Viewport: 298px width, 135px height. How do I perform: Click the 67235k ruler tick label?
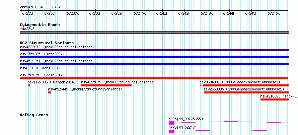pos(28,13)
